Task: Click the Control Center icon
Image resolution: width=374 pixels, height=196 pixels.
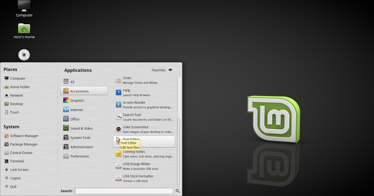Action: 7,152
